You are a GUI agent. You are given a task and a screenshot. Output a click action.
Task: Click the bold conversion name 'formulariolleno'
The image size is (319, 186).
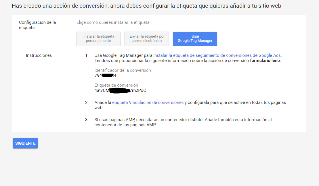point(265,61)
